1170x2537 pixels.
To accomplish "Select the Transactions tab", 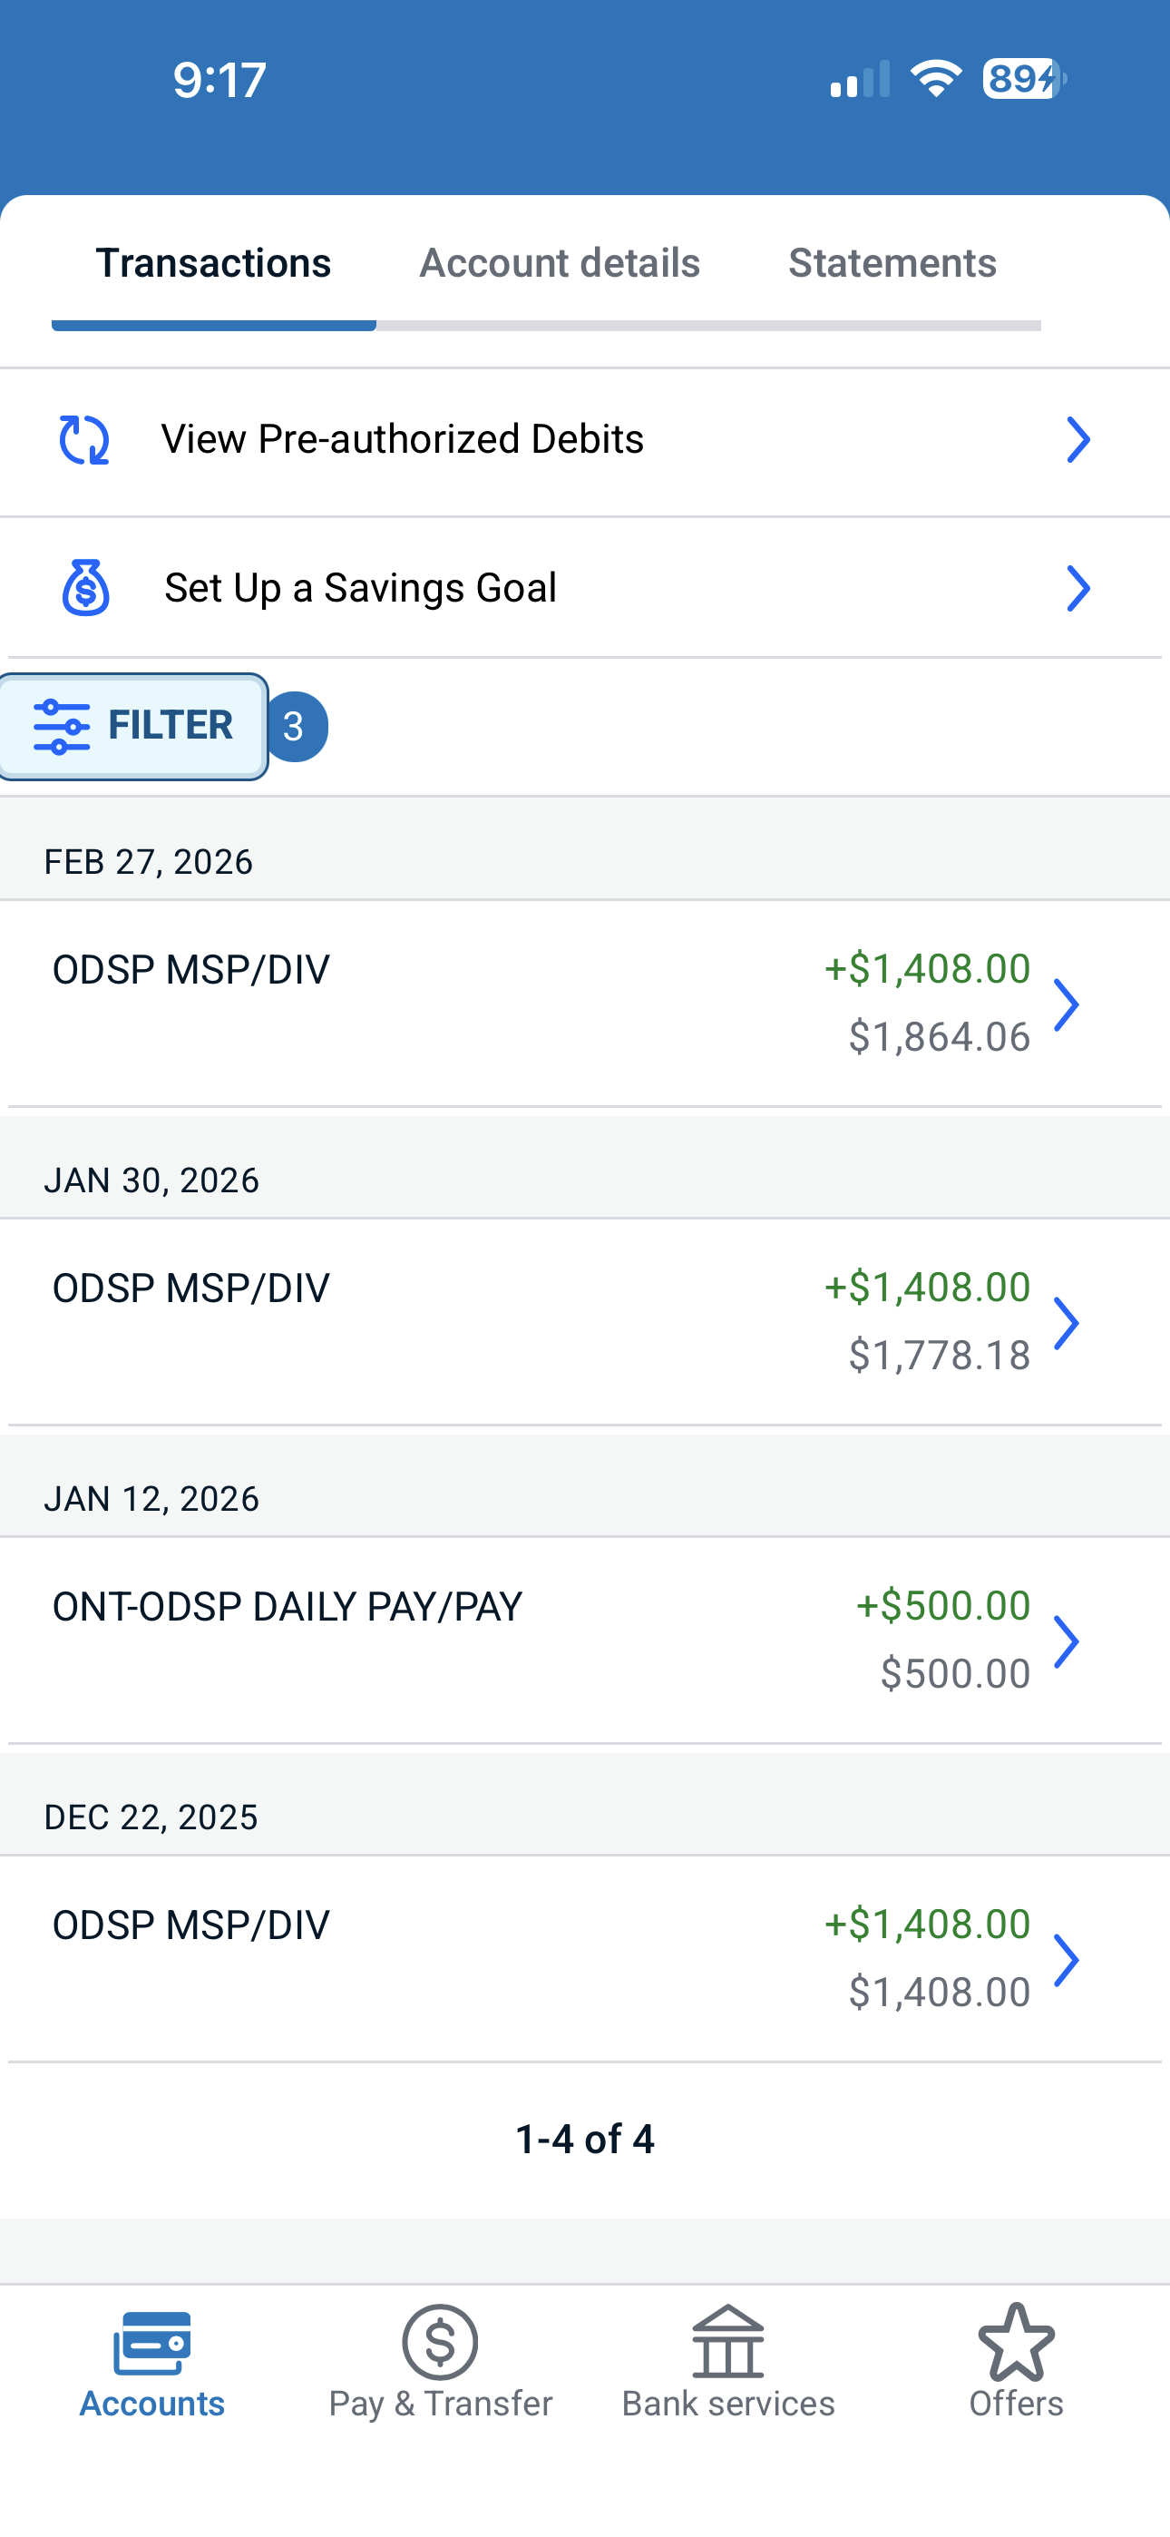I will click(213, 263).
